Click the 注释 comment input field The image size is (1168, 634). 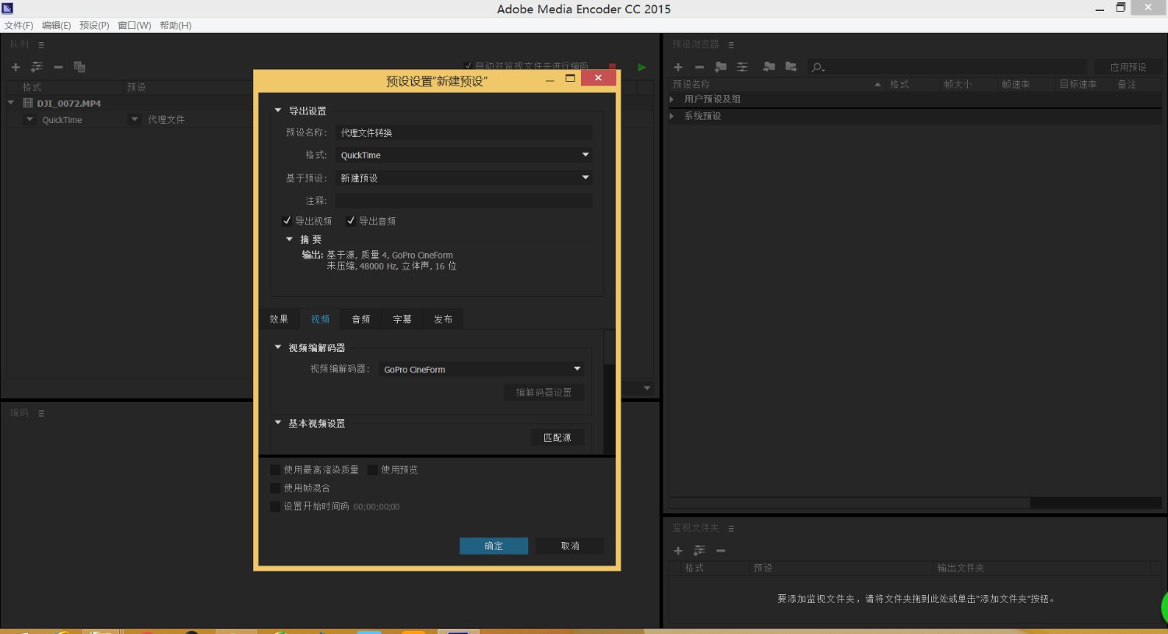[464, 201]
